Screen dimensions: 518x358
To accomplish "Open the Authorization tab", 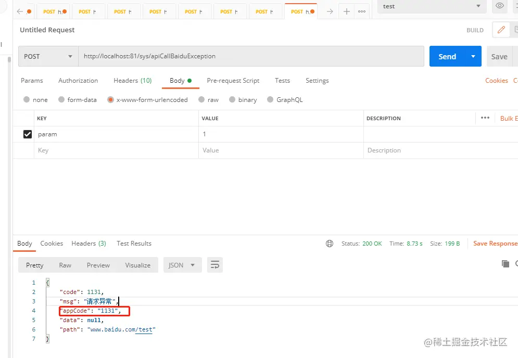I will [x=78, y=81].
